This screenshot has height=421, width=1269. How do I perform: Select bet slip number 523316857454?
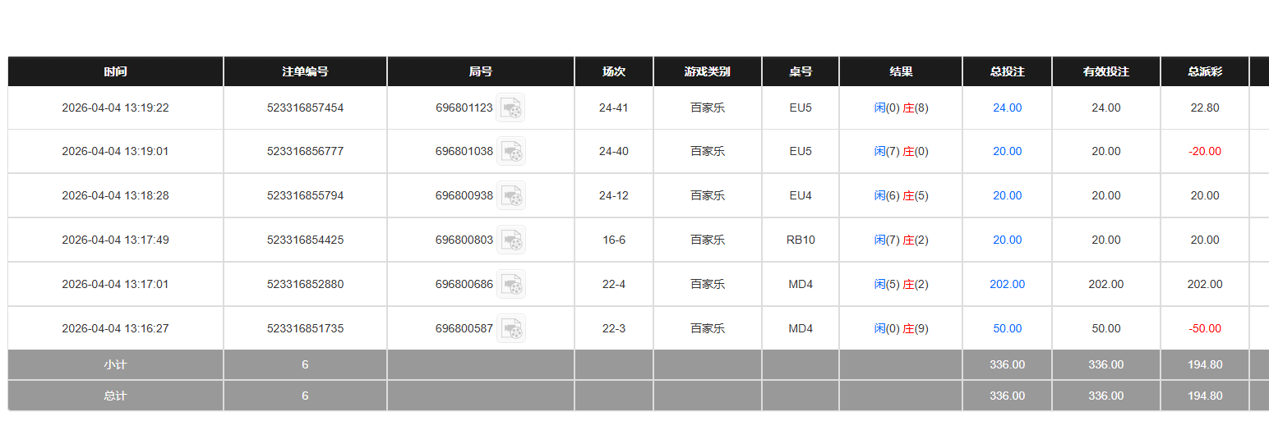305,108
